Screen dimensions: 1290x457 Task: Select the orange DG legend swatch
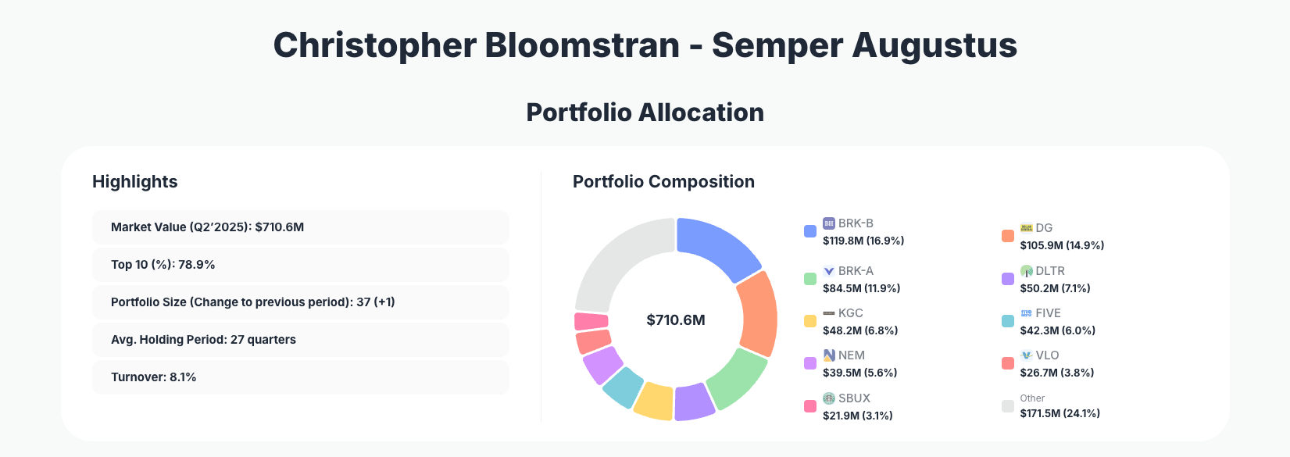(x=1008, y=236)
